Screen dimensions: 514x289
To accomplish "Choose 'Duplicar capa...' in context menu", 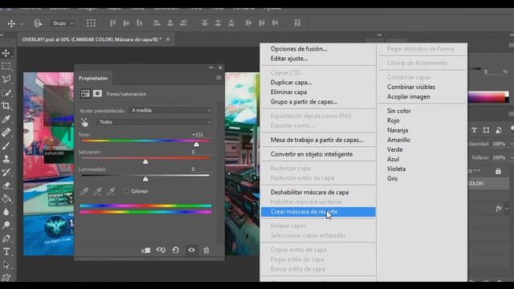I will (x=291, y=82).
